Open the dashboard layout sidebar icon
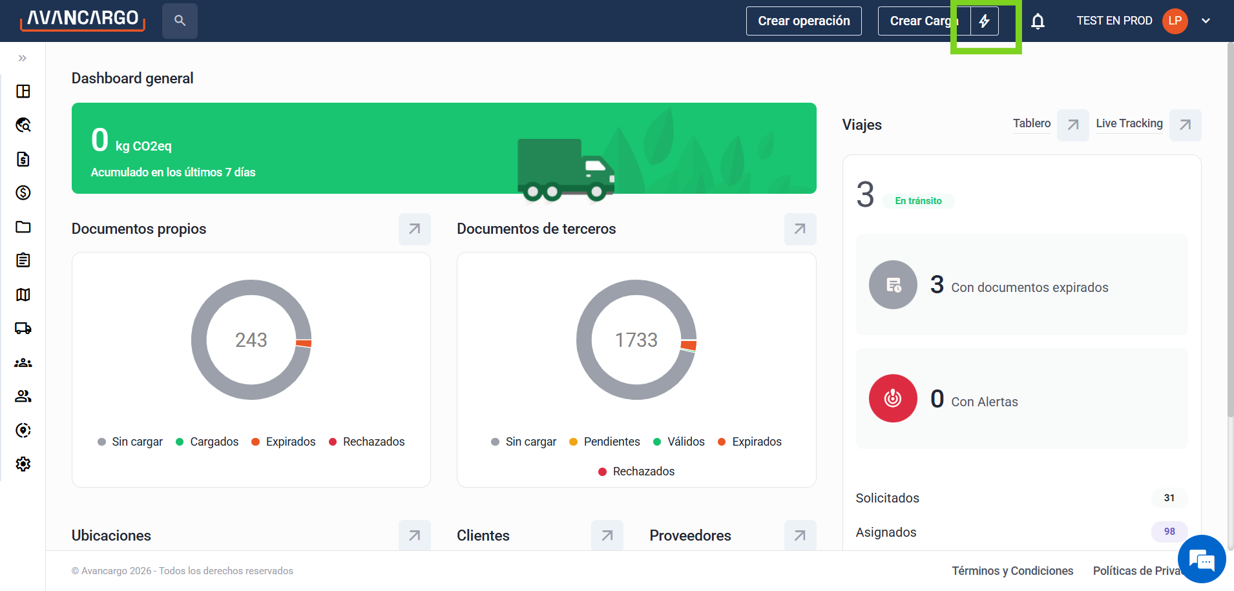Screen dimensions: 1234x591 [x=23, y=91]
